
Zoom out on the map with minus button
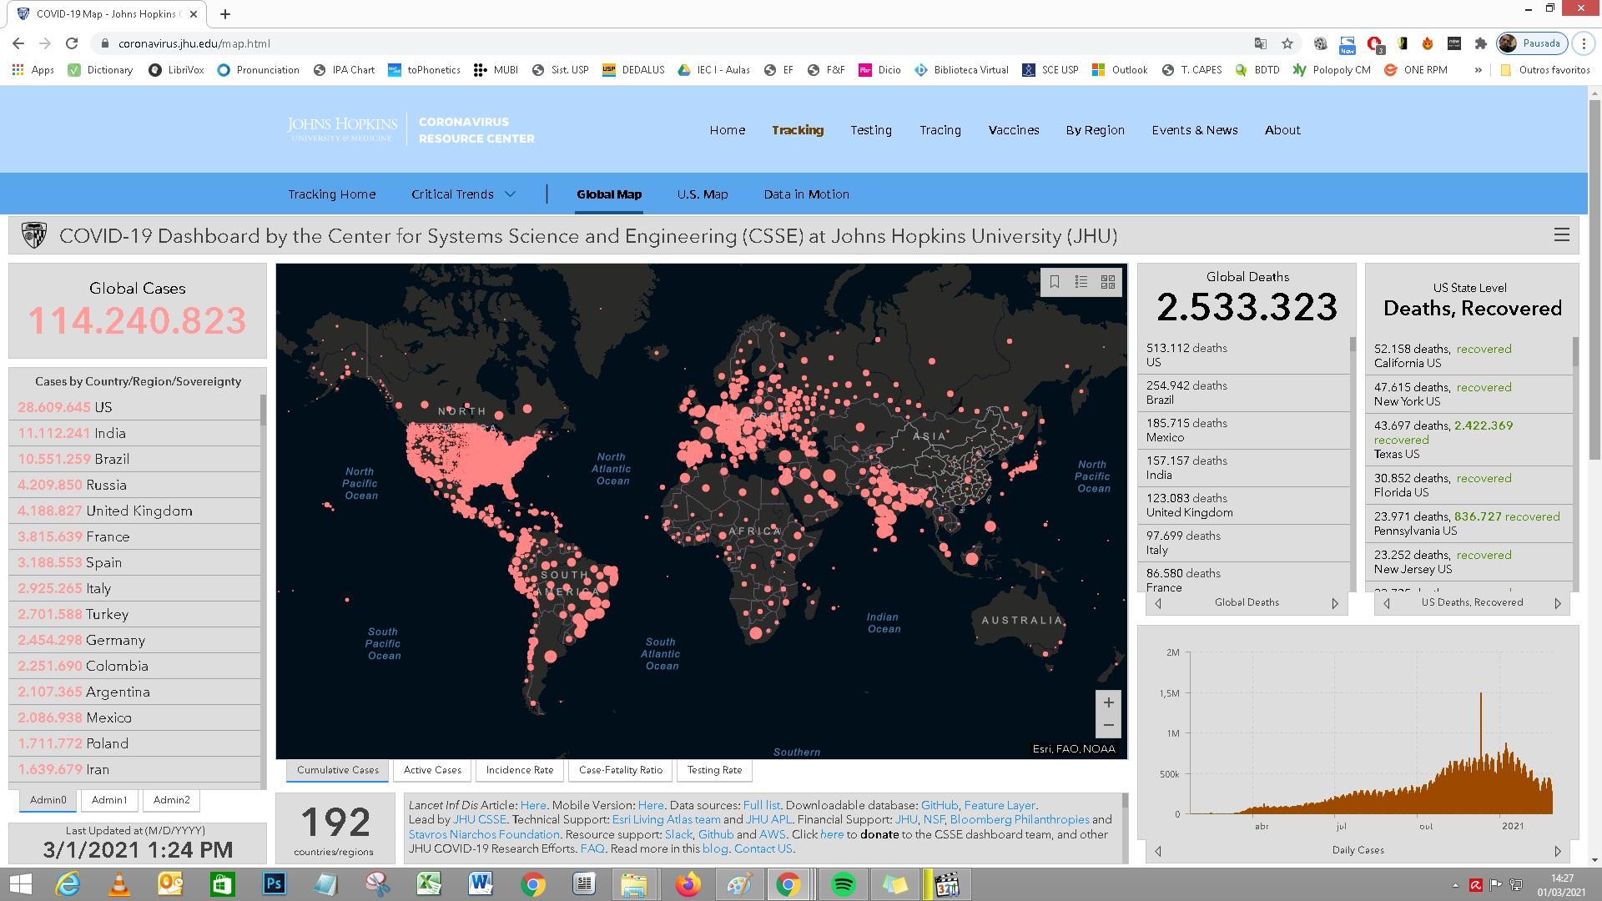(1108, 725)
